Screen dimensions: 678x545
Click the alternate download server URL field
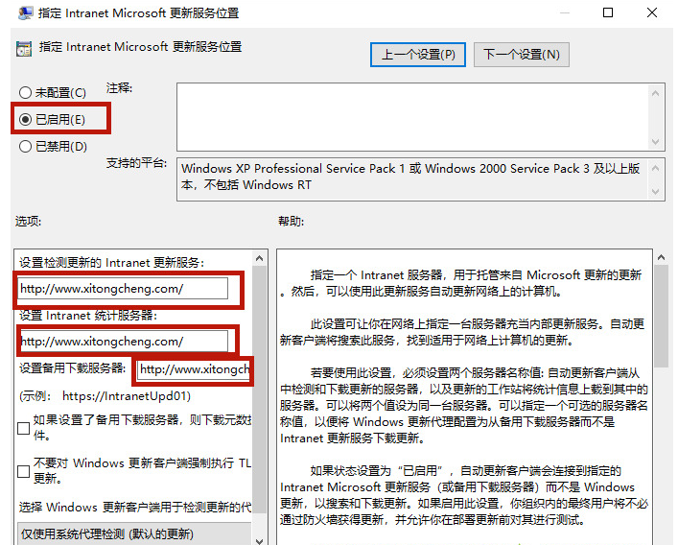coord(194,369)
